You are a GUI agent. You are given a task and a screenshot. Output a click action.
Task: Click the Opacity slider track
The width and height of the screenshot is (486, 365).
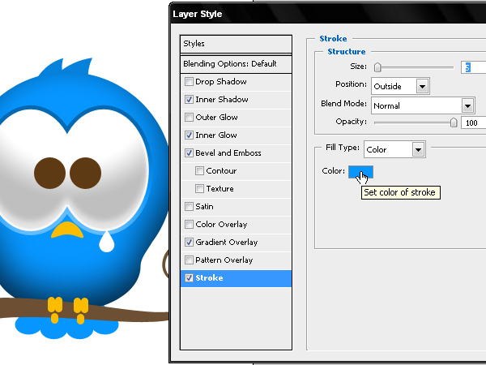(414, 123)
